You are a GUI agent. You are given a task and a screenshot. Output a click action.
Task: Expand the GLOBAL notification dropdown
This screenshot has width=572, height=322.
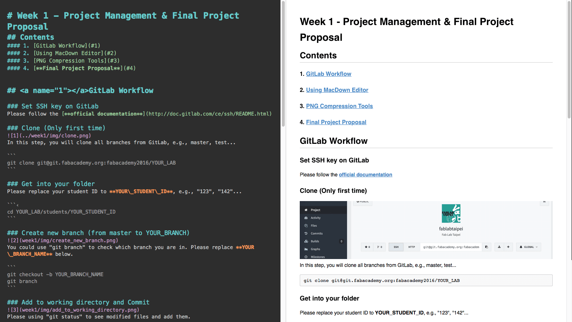(x=529, y=247)
